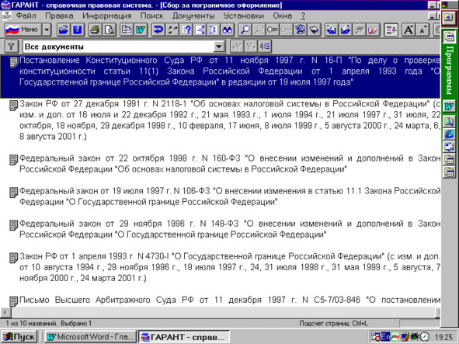The width and height of the screenshot is (459, 344).
Task: Switch to Microsoft Word taskbar button
Action: tap(91, 337)
